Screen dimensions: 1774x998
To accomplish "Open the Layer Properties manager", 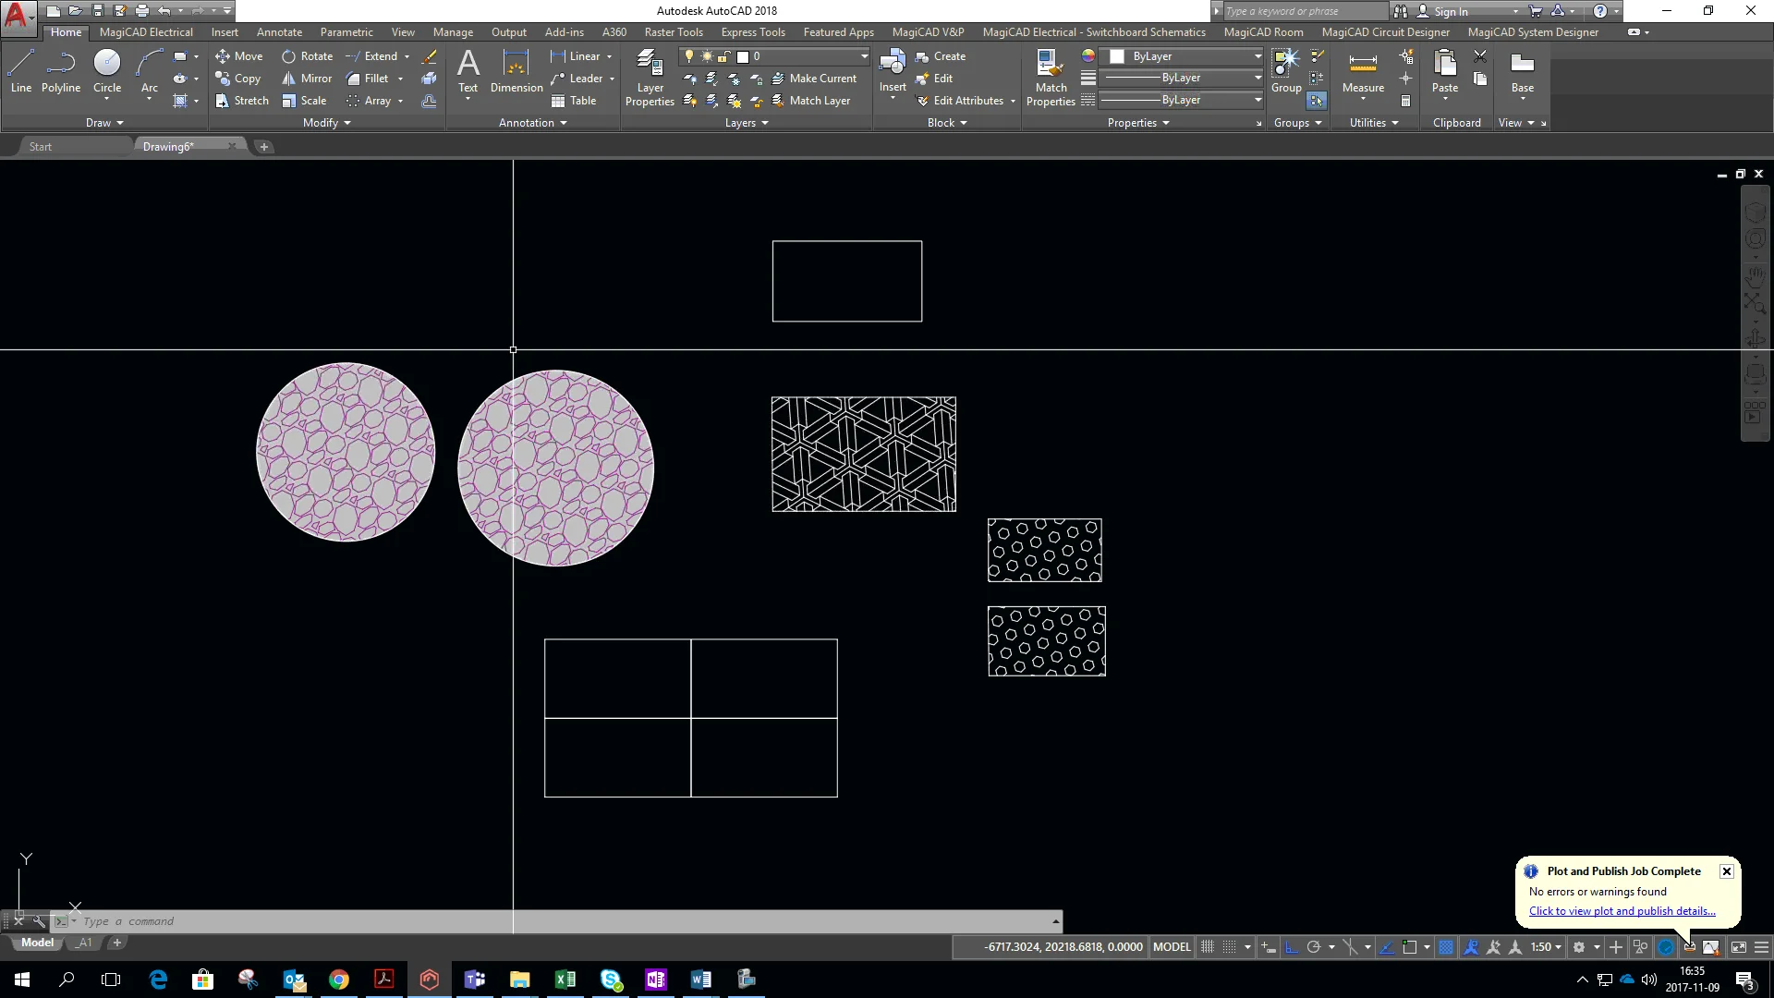I will coord(650,78).
